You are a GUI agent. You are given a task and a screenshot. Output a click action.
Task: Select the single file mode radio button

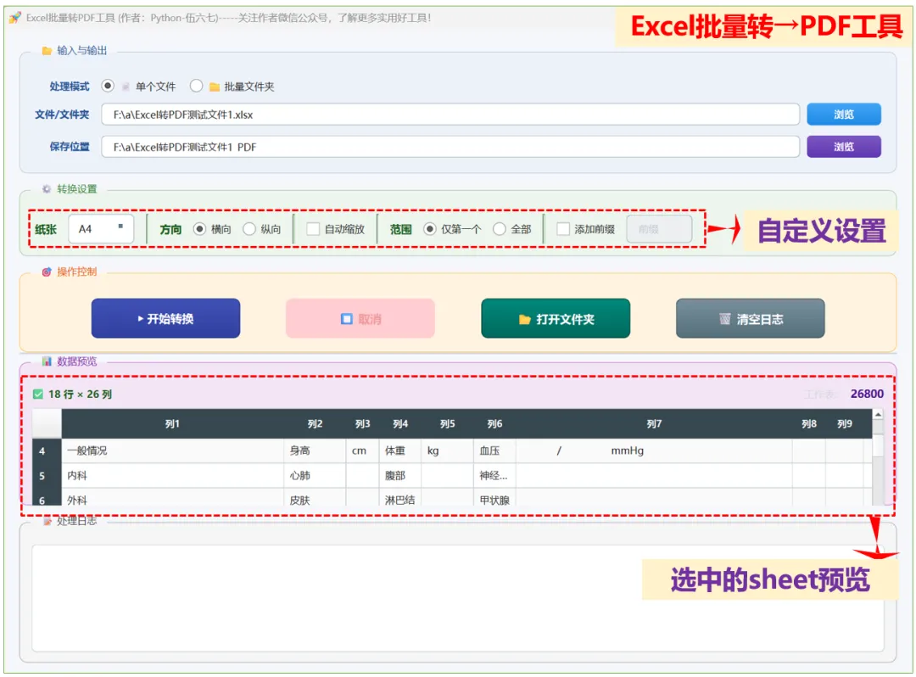pos(108,86)
